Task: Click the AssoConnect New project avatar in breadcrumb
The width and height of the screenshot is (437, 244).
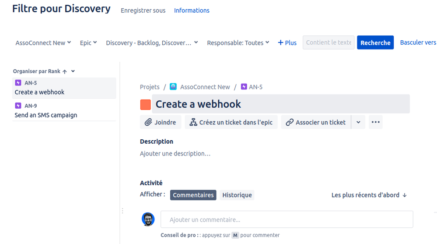Action: (173, 87)
